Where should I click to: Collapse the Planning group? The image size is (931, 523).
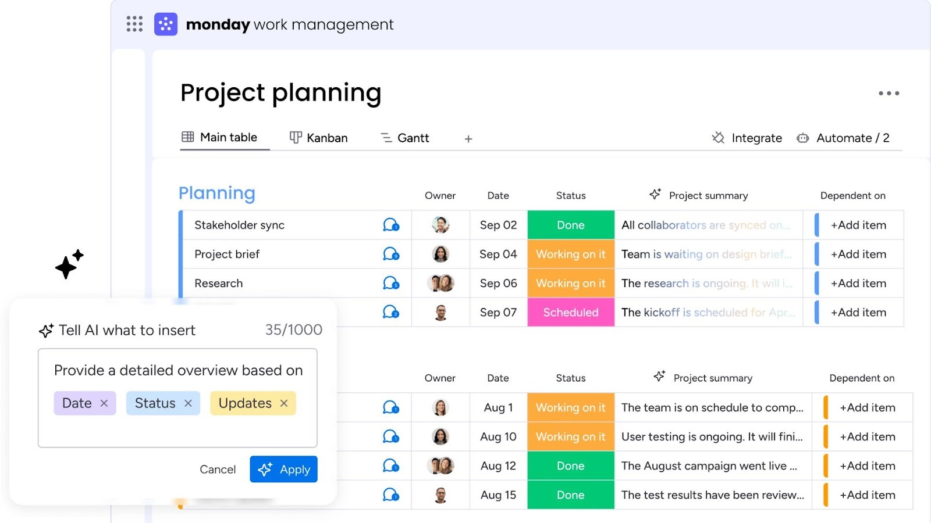216,193
